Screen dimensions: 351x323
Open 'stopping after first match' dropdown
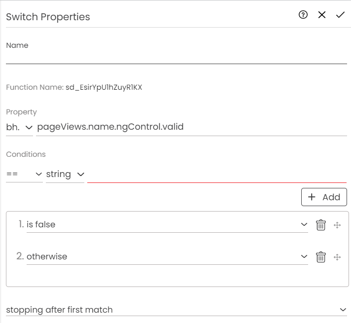(176, 310)
